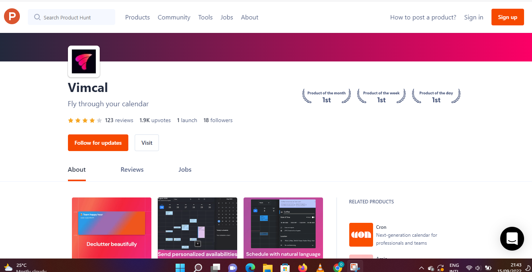
Task: Switch to Google Chrome in taskbar
Action: coord(338,267)
